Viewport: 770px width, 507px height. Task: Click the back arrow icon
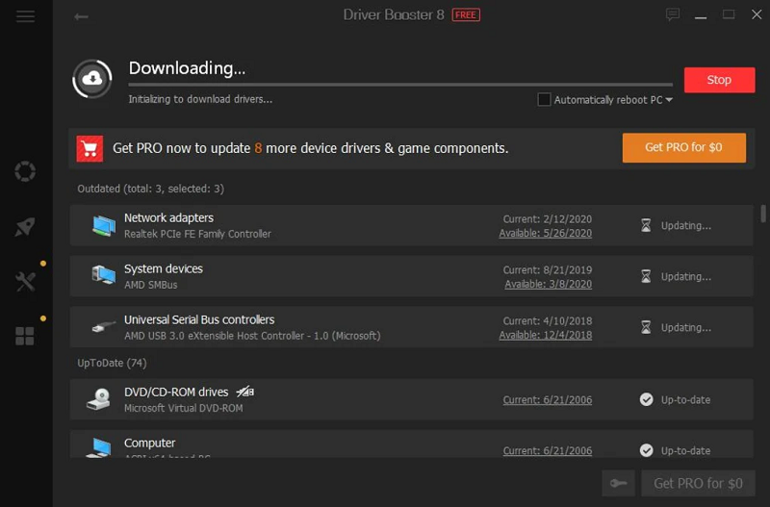(82, 16)
